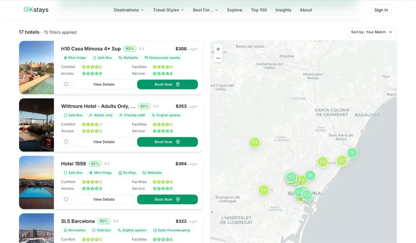Open the H10 Casa Mimosa 4* Sup title

coord(91,49)
